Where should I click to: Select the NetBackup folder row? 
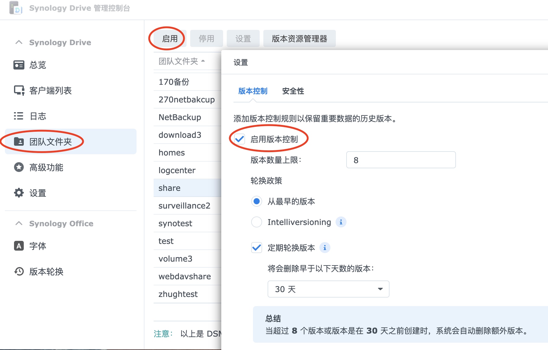point(187,117)
